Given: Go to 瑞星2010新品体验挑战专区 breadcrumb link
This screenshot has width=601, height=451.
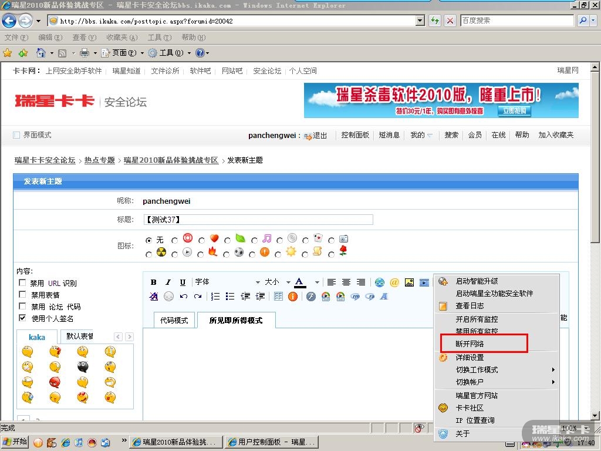Looking at the screenshot, I should [171, 160].
